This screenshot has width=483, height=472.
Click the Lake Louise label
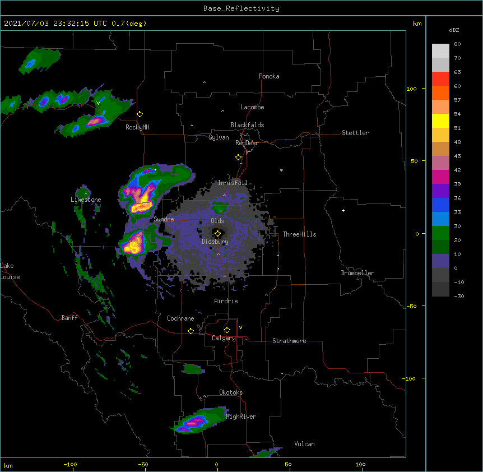click(x=10, y=271)
